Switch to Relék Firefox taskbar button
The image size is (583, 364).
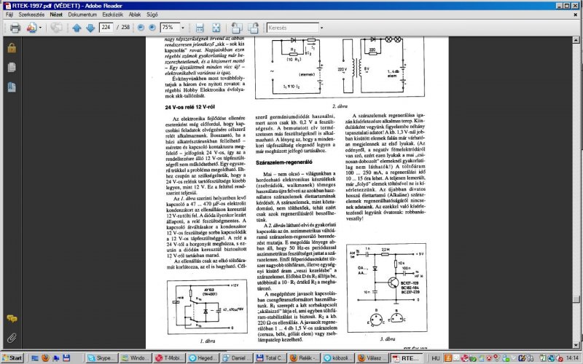(305, 358)
